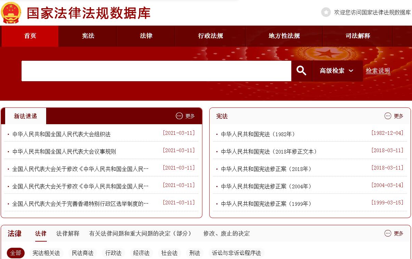The width and height of the screenshot is (412, 259).
Task: Open 中华人民共和国全国人民代表大会议事规则 link
Action: pos(64,152)
